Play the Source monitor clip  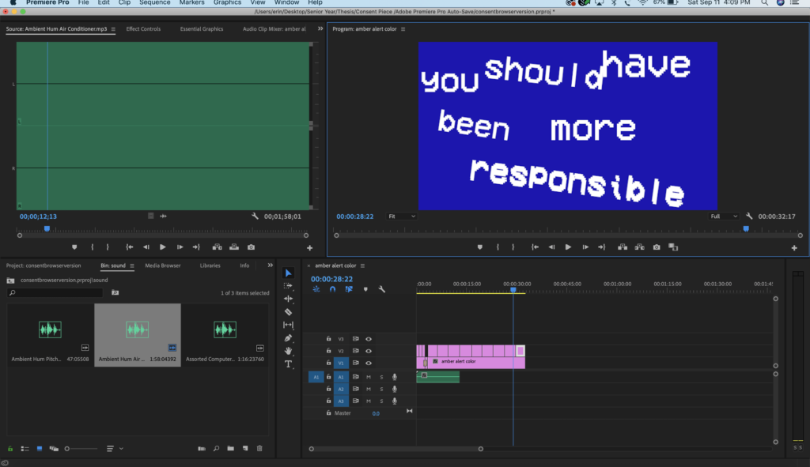click(x=163, y=247)
